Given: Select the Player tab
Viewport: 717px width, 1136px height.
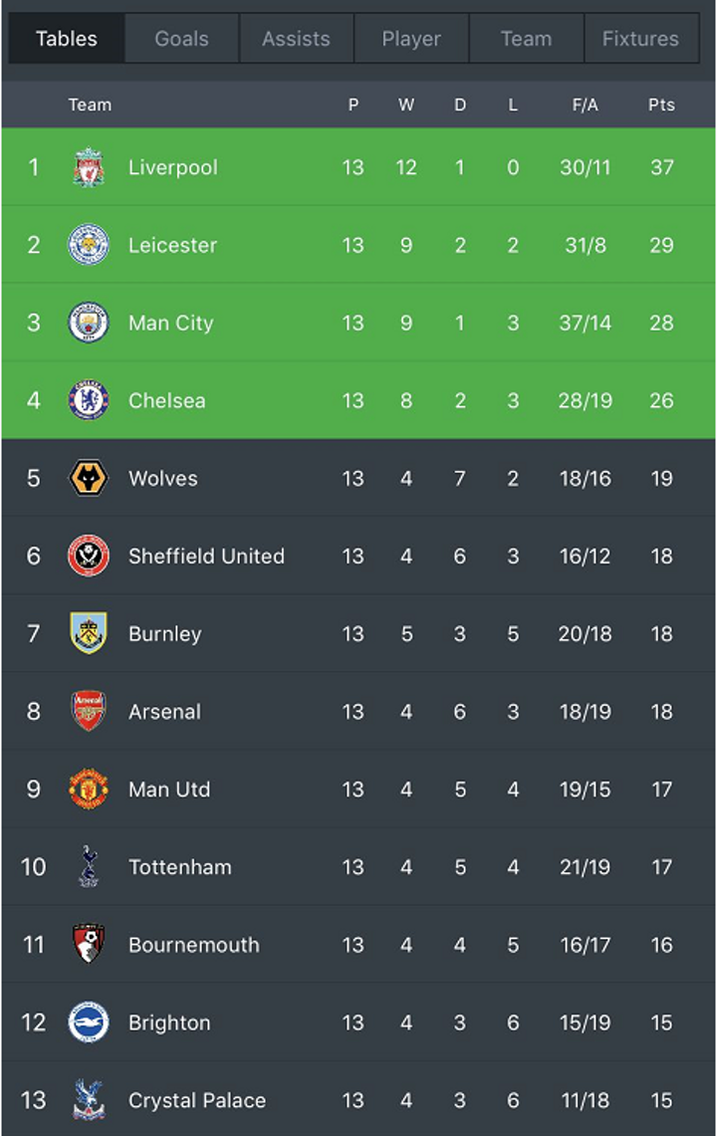Looking at the screenshot, I should pyautogui.click(x=411, y=39).
